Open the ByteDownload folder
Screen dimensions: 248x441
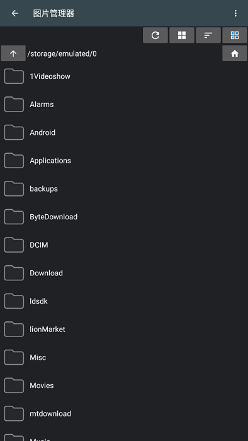(x=124, y=217)
